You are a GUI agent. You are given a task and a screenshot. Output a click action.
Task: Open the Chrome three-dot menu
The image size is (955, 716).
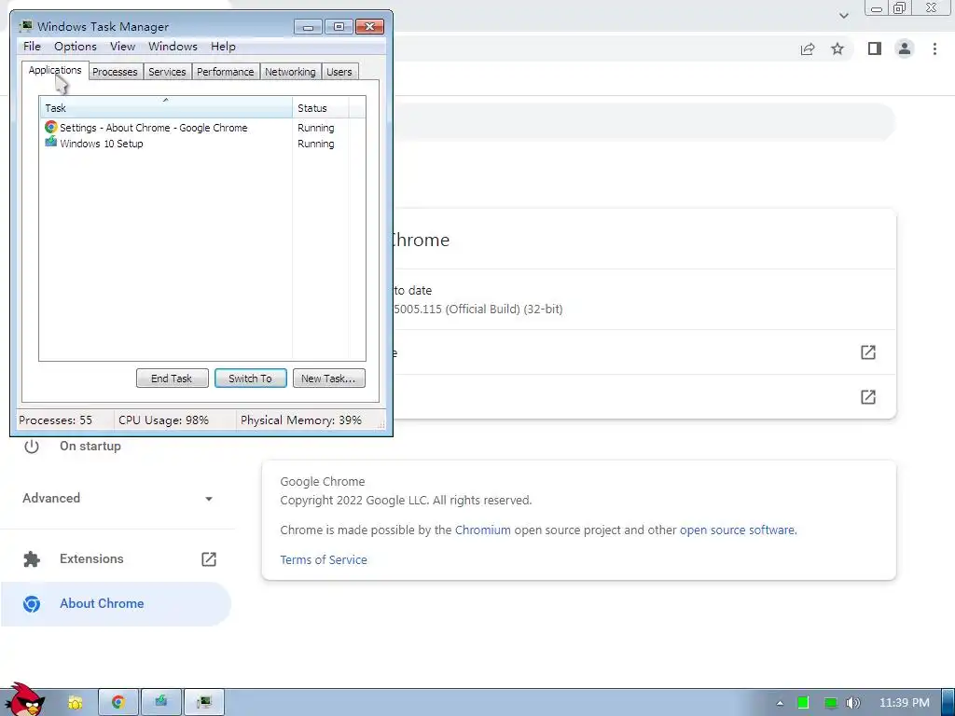[x=934, y=48]
